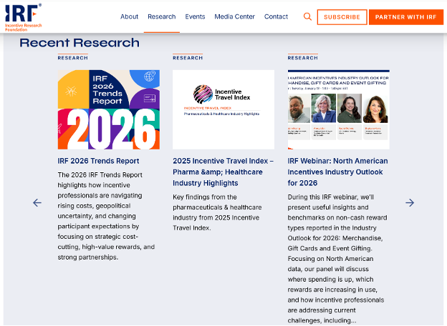Follow the IRF 2026 Trends Report title link
Viewport: 447px width, 326px height.
pos(99,161)
